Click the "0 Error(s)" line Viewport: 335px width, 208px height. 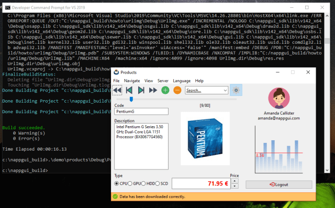tap(26, 139)
